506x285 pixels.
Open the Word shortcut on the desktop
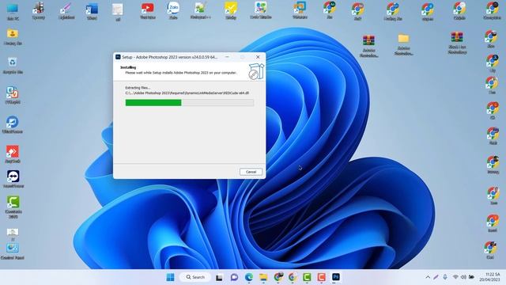[x=92, y=10]
